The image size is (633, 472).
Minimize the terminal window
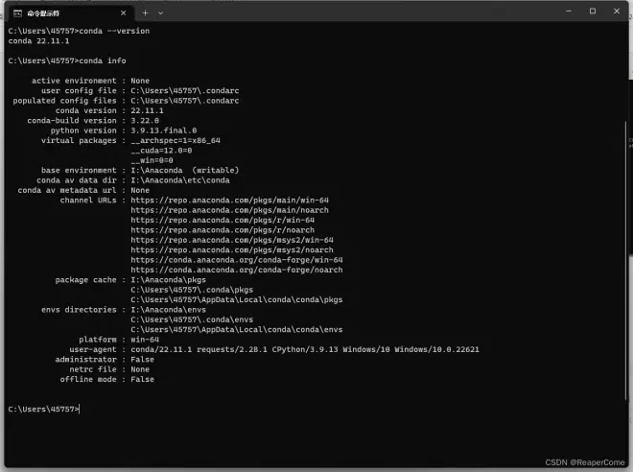click(x=569, y=12)
